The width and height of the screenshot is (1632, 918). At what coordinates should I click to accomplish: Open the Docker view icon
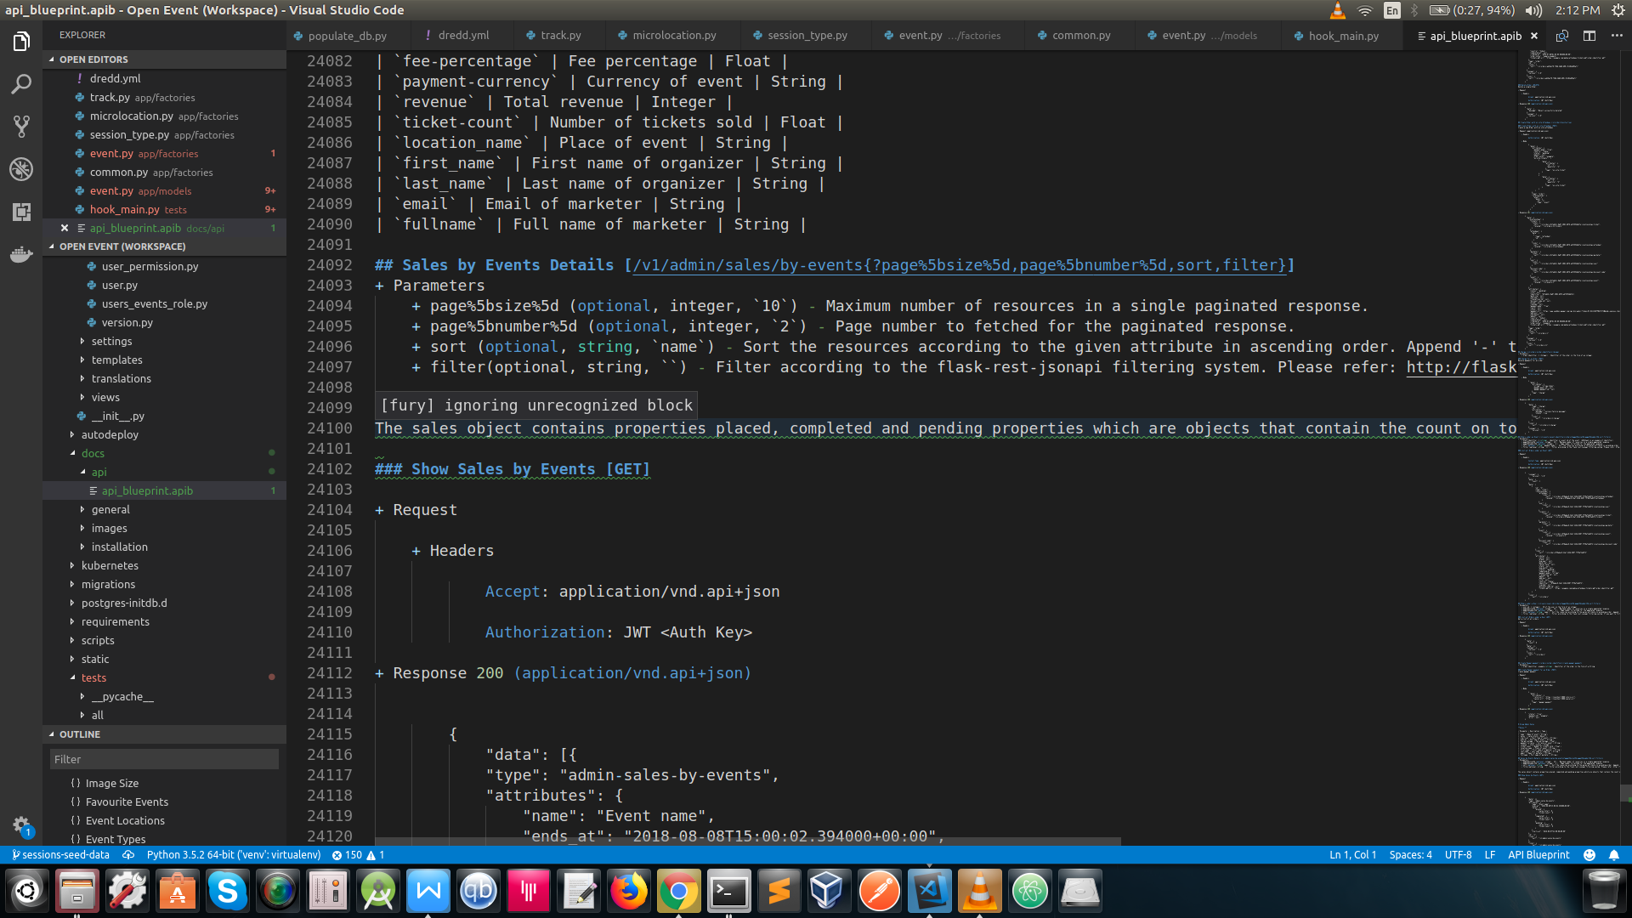[21, 254]
